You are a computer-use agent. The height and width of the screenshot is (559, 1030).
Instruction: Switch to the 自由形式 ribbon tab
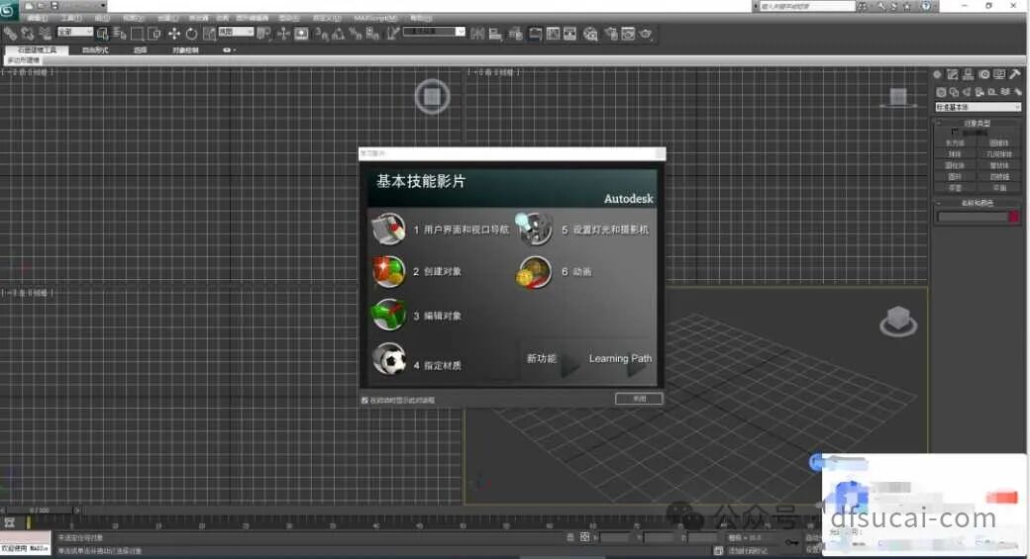95,49
